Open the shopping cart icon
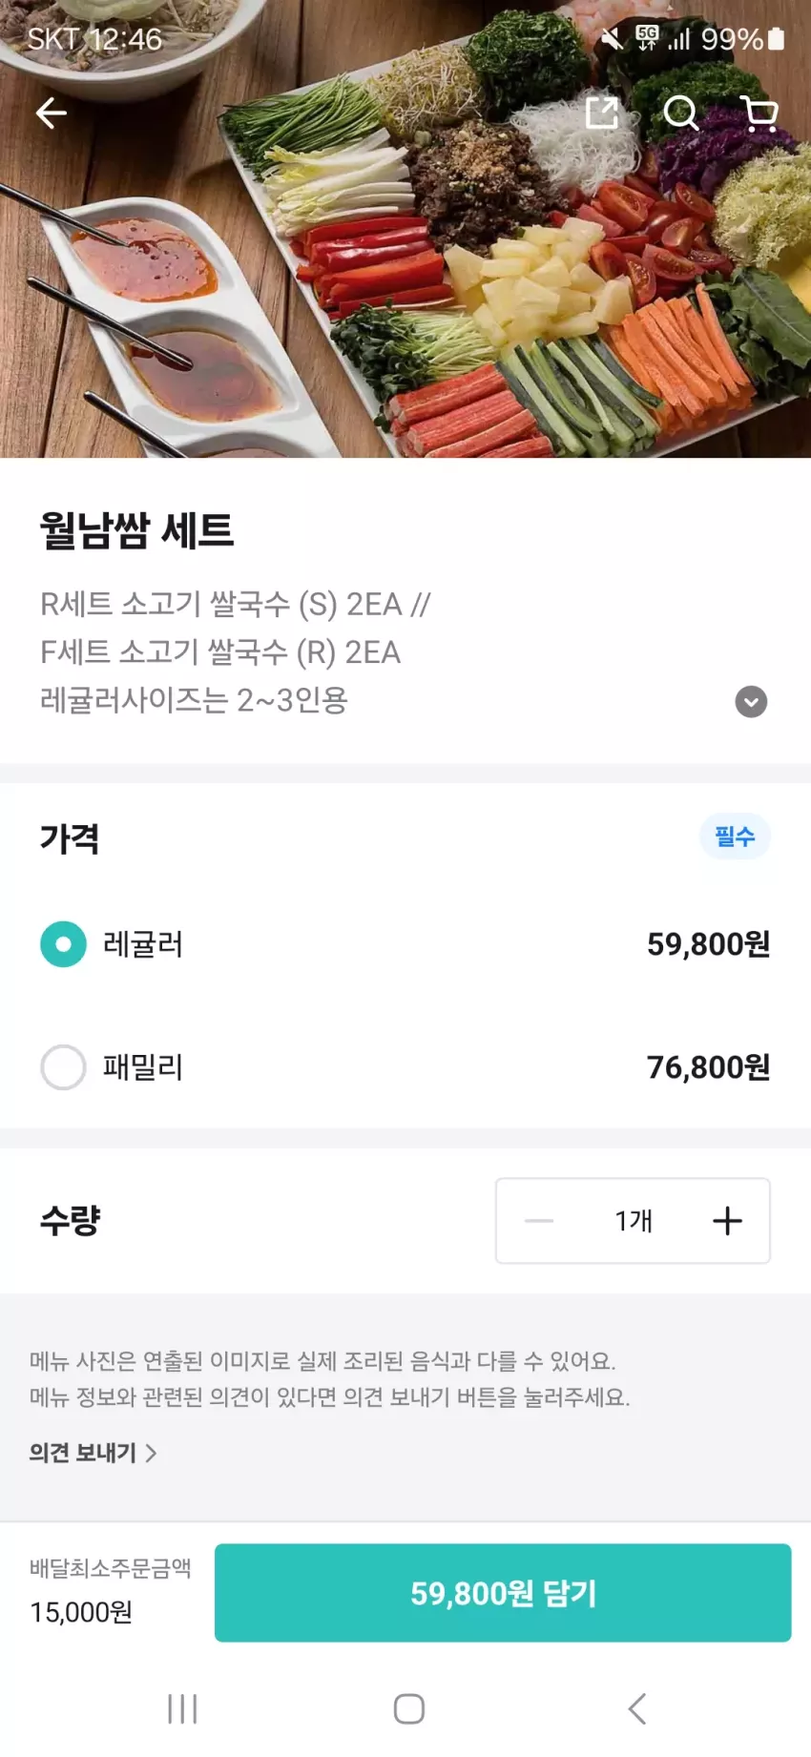 pos(759,114)
